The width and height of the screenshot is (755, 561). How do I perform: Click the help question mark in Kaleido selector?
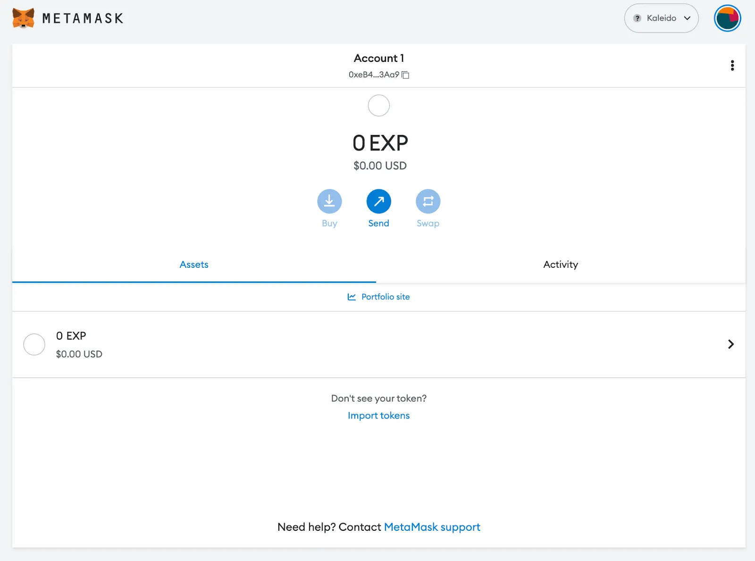(x=637, y=18)
